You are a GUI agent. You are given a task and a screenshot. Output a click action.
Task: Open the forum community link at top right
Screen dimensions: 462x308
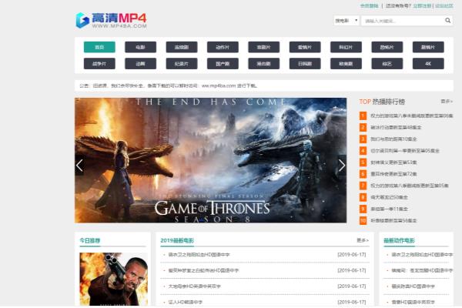click(x=444, y=6)
